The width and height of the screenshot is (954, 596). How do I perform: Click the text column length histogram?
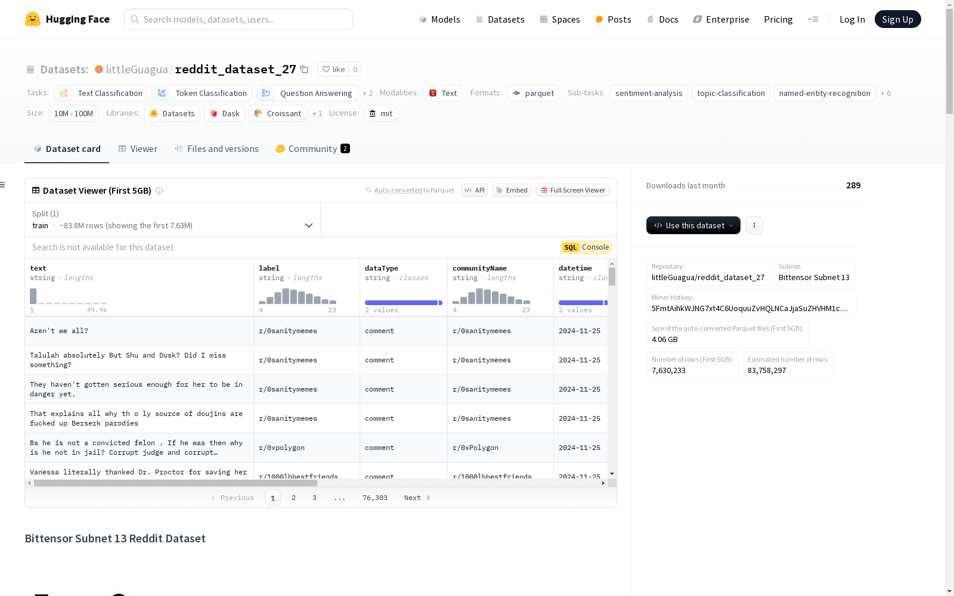click(69, 296)
